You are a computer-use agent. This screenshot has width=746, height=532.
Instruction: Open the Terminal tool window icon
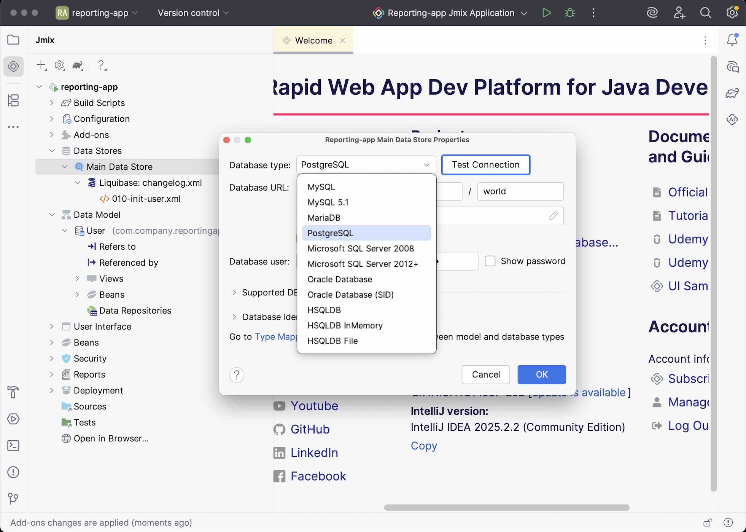[x=13, y=446]
